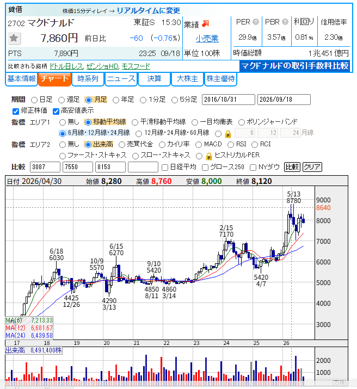Click the lock icon beside custom moving average
Image resolution: width=357 pixels, height=389 pixels.
[227, 134]
